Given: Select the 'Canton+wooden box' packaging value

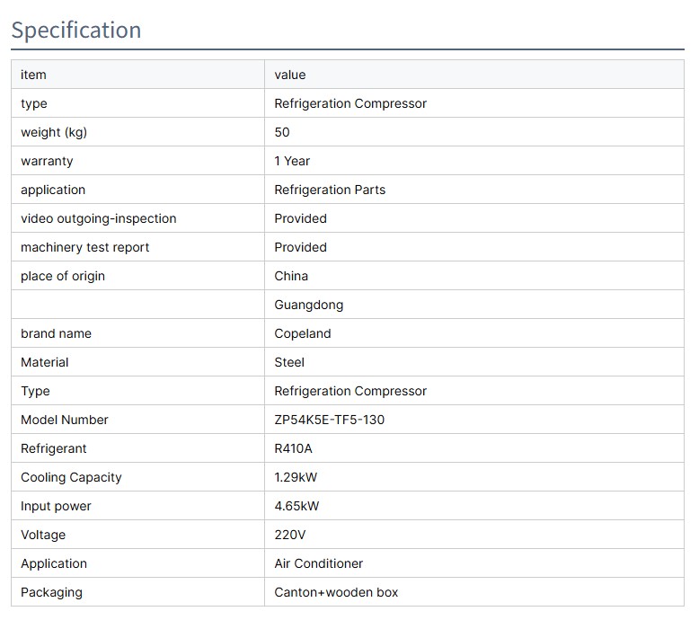Looking at the screenshot, I should [336, 592].
